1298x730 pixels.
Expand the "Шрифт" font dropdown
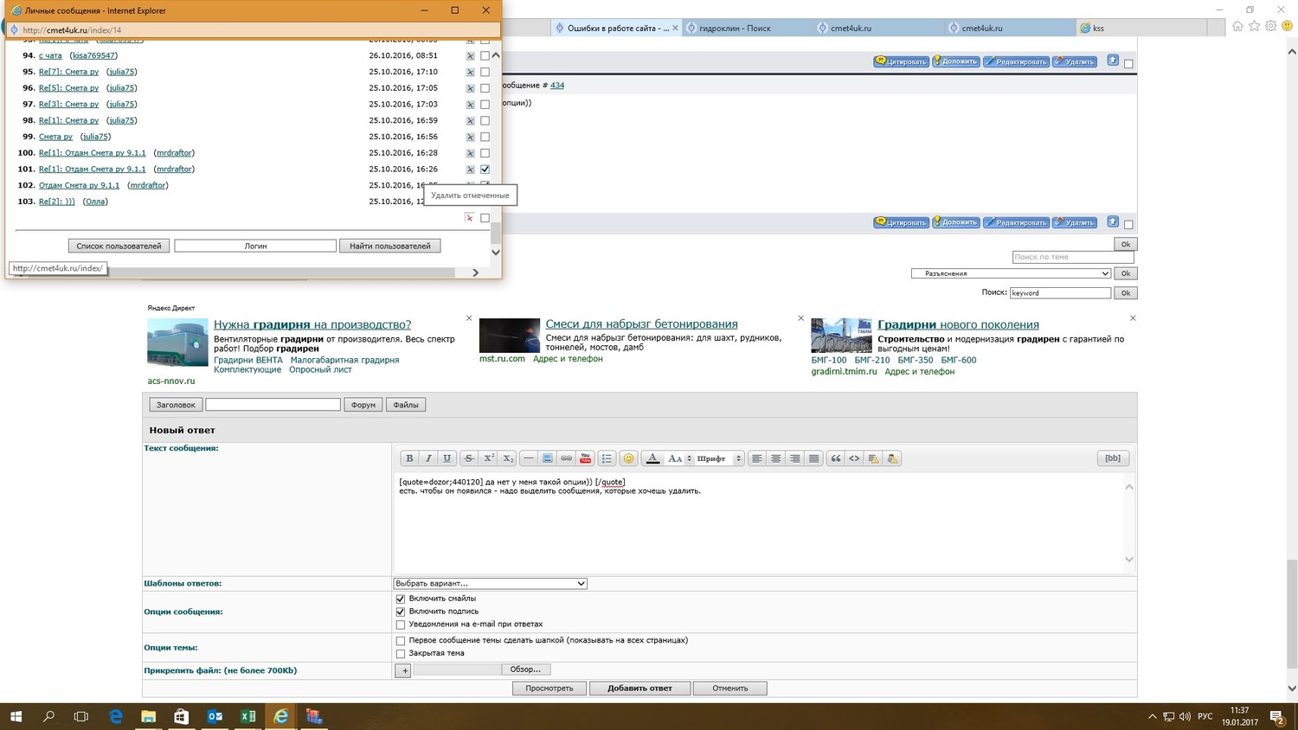[x=719, y=458]
